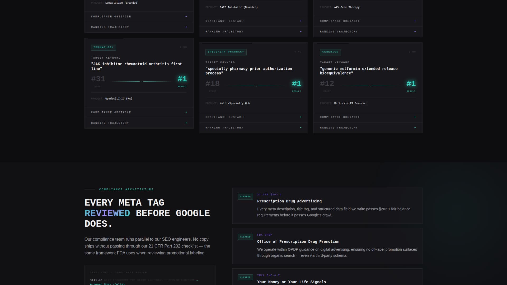Viewport: 507px width, 285px height.
Task: Expand Compliance Obstacle on Metformin ER Generic card
Action: click(x=368, y=117)
